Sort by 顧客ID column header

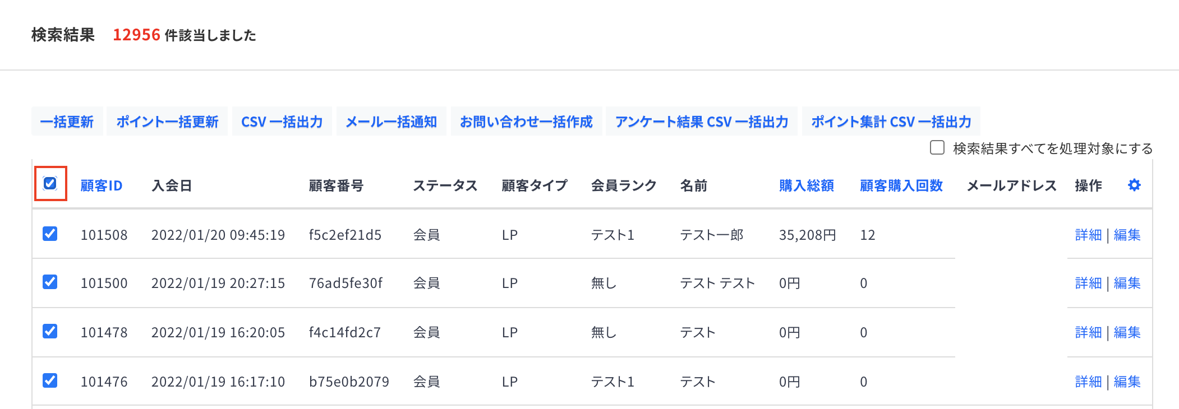(x=102, y=185)
